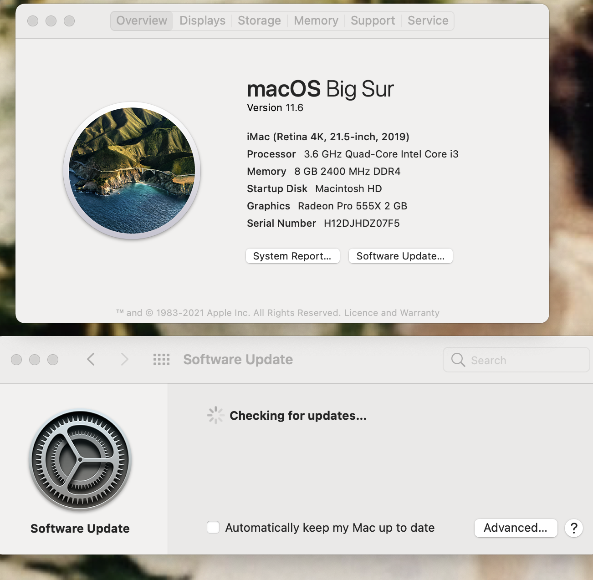593x580 pixels.
Task: Open the Advanced... options for Software Update
Action: tap(516, 528)
